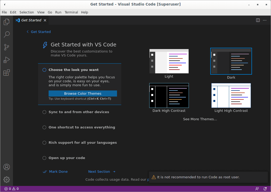Open the Edit menu
Image resolution: width=271 pixels, height=192 pixels.
click(13, 12)
